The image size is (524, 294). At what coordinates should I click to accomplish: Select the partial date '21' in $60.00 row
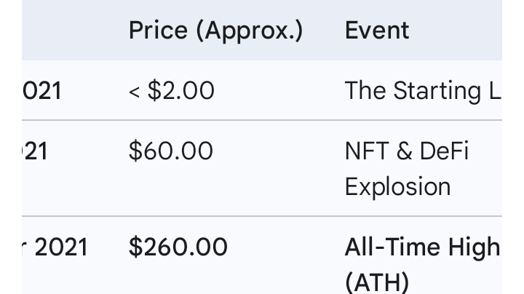click(35, 151)
